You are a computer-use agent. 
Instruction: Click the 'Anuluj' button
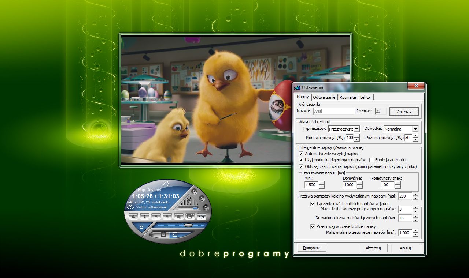(x=405, y=248)
